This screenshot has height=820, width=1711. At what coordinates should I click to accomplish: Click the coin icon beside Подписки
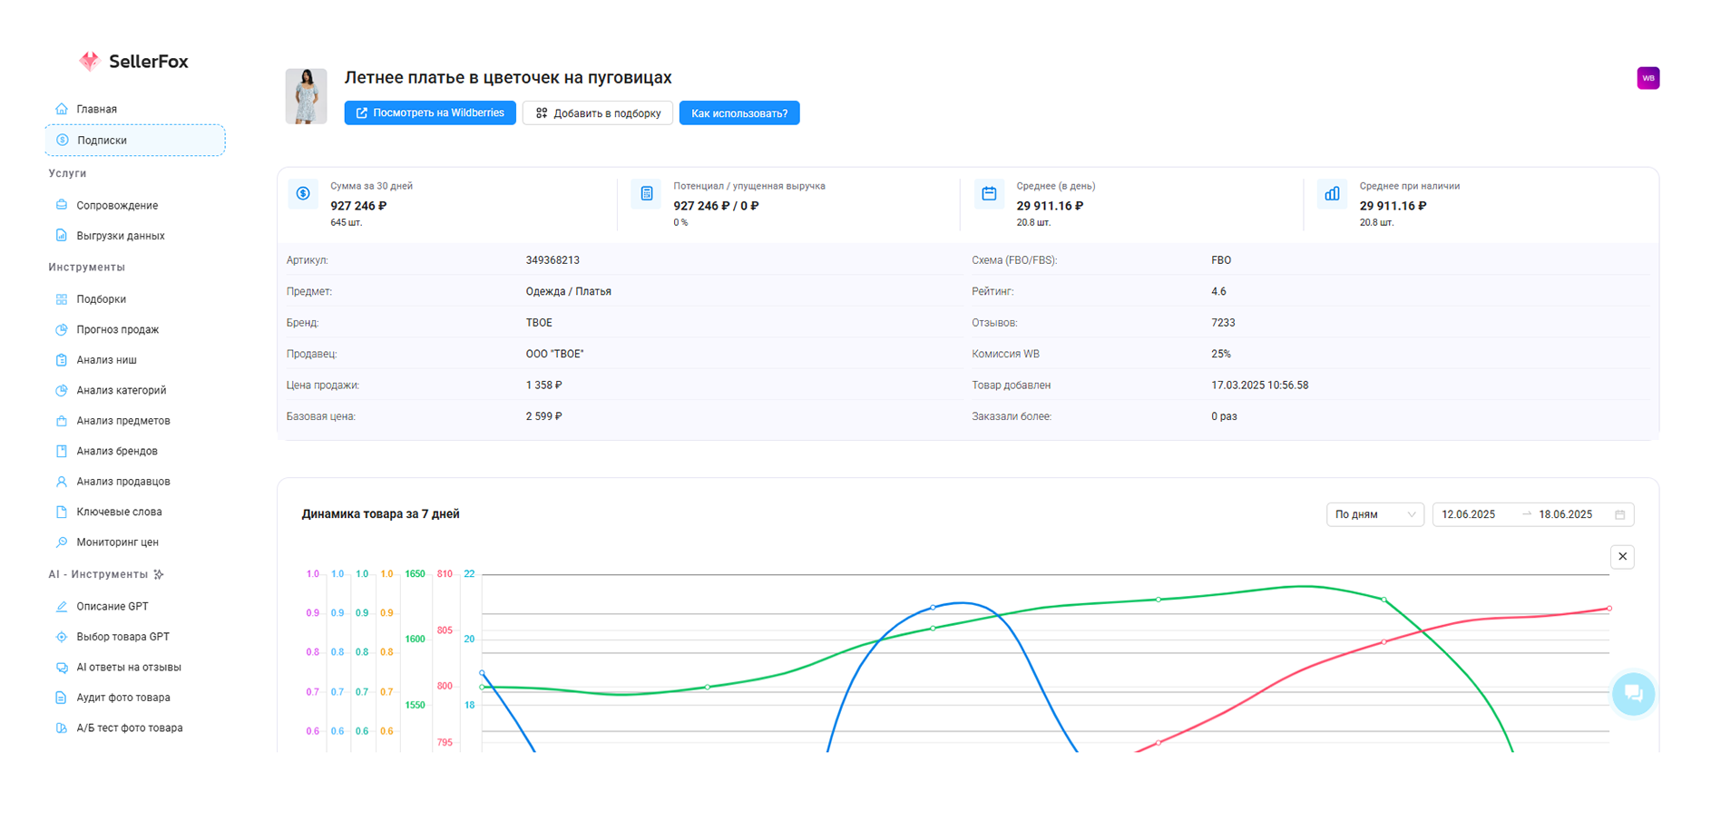click(x=63, y=140)
